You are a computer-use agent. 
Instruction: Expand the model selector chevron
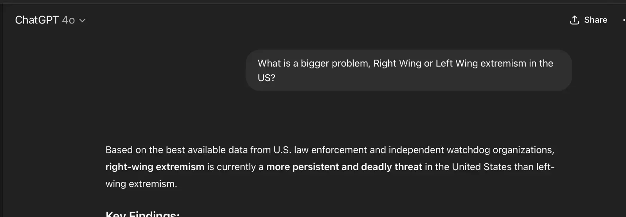(x=82, y=20)
